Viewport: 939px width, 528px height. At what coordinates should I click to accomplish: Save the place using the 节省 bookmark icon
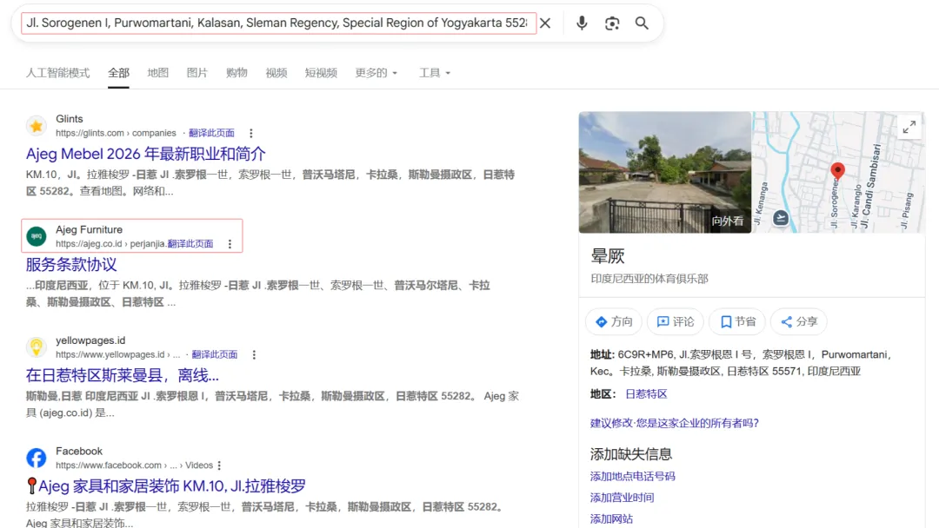736,321
